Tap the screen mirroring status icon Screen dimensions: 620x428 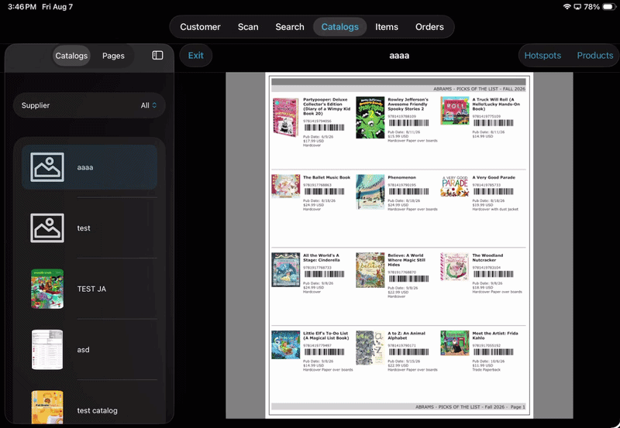[x=577, y=7]
